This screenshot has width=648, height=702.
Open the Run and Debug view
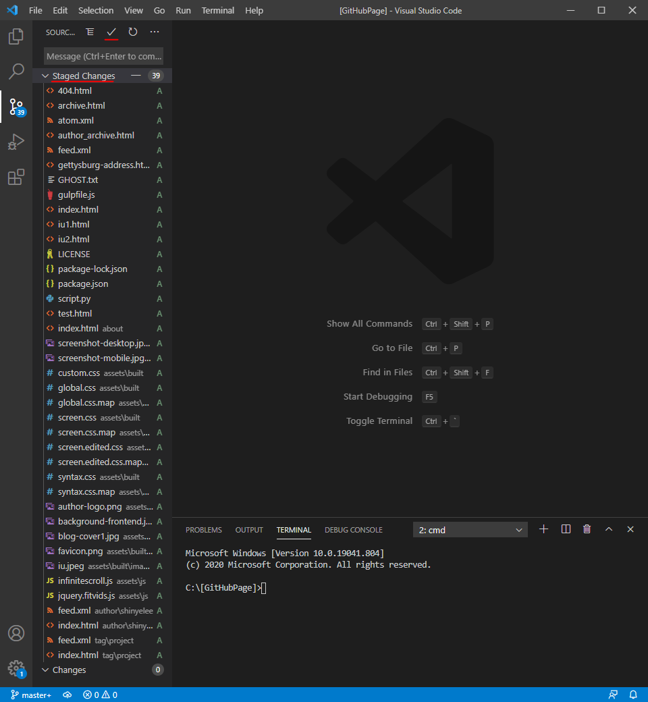[x=16, y=142]
